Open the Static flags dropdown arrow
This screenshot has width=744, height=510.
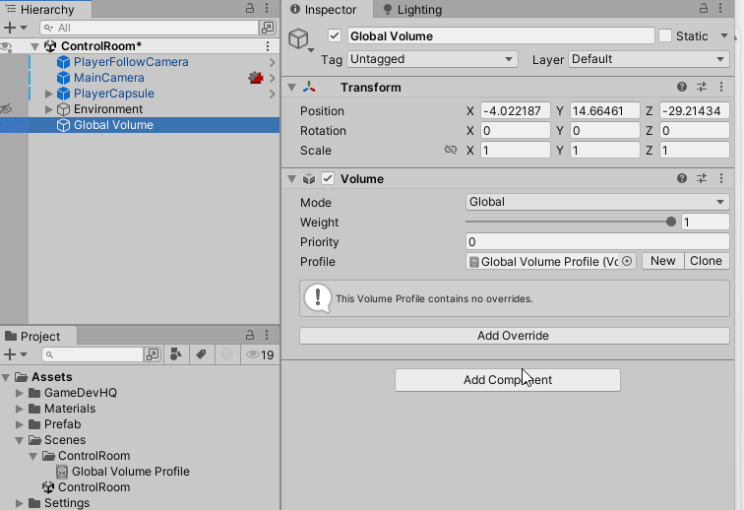point(724,35)
